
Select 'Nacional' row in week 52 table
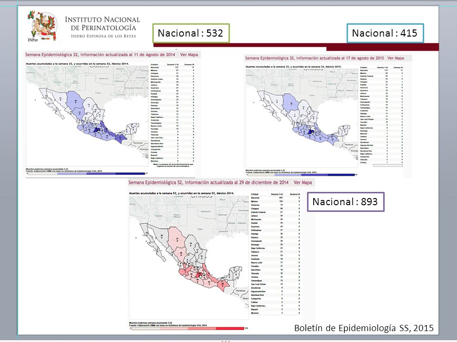(276, 198)
